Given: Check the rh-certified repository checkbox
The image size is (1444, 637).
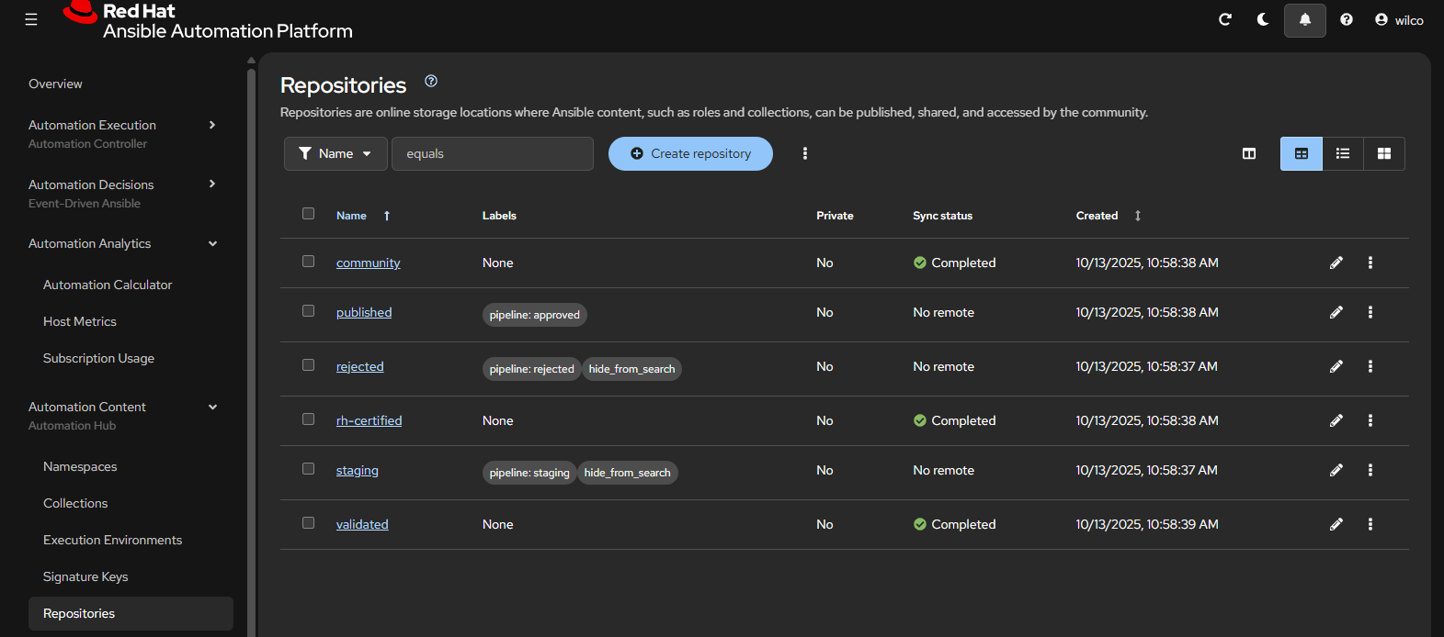Looking at the screenshot, I should 309,419.
